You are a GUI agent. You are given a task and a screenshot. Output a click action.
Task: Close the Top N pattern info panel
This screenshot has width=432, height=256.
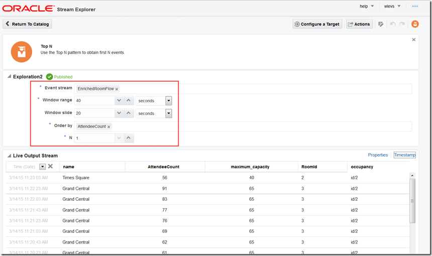pyautogui.click(x=413, y=40)
